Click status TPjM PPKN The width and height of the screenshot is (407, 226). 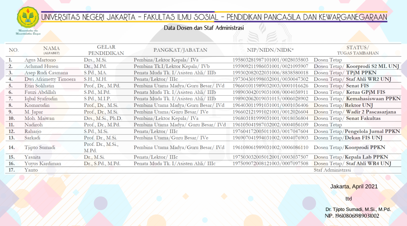point(361,73)
